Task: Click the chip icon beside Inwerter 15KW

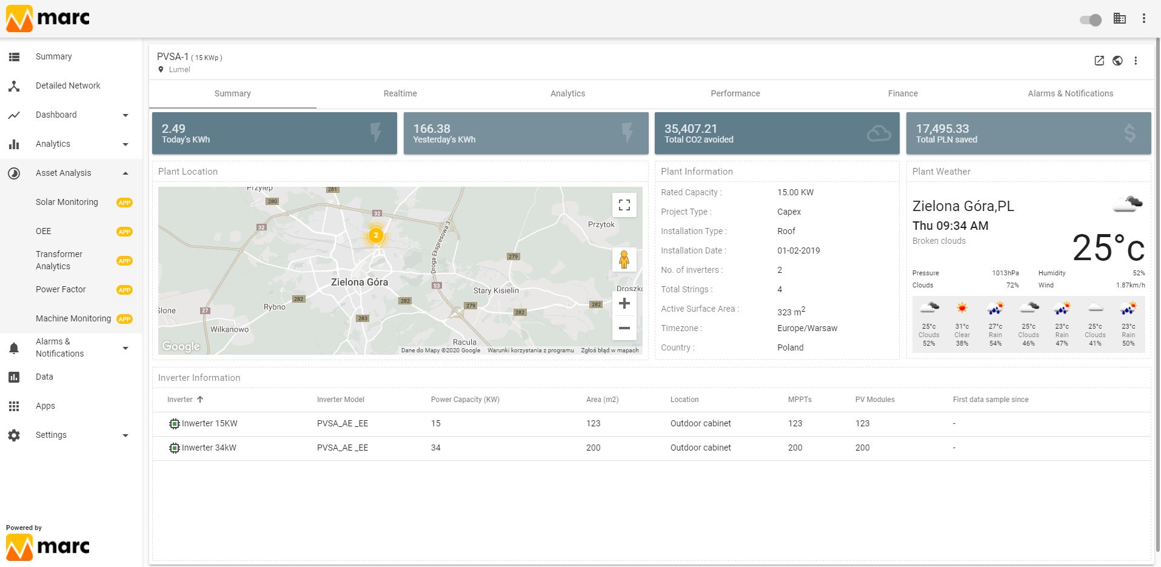Action: tap(174, 424)
